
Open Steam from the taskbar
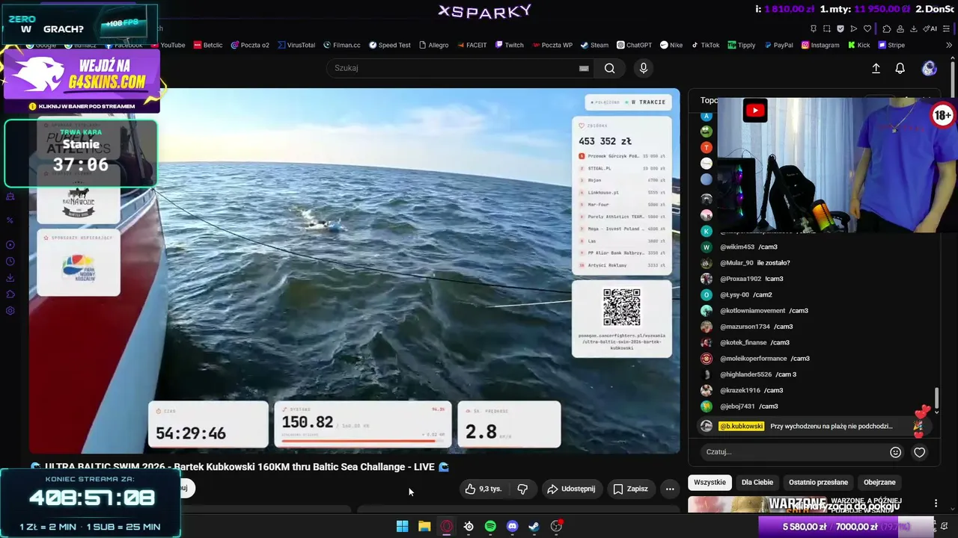[534, 526]
